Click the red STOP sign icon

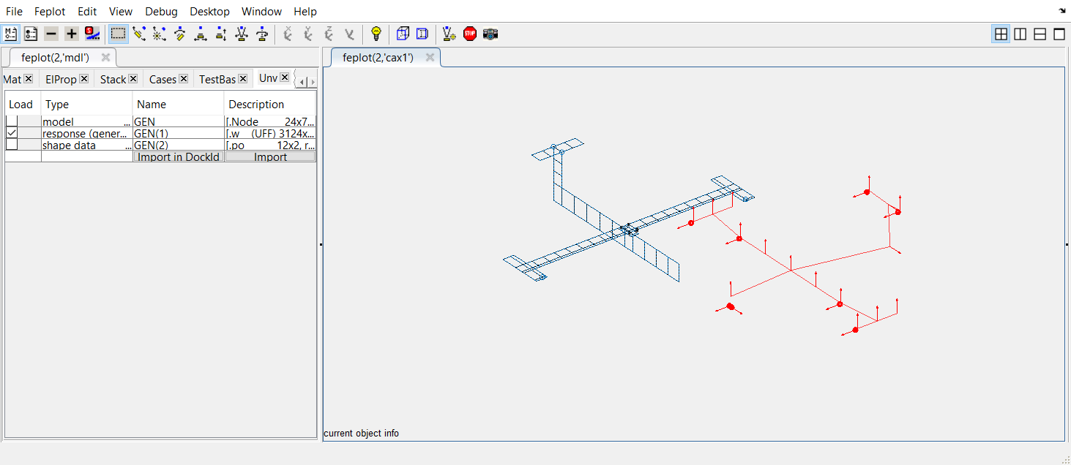coord(470,34)
